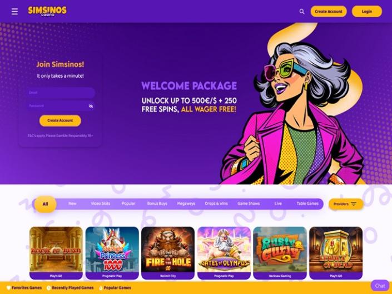Screen dimensions: 392x294
Task: Focus the Email input field
Action: point(60,93)
